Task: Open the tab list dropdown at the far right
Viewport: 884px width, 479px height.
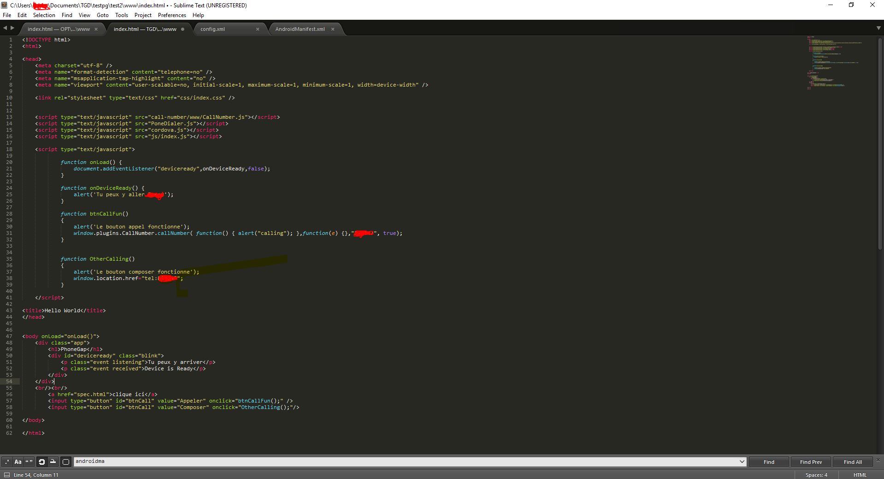Action: pos(878,29)
